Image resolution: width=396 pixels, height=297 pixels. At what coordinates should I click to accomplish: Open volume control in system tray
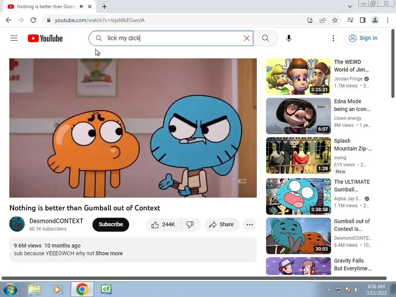point(357,290)
